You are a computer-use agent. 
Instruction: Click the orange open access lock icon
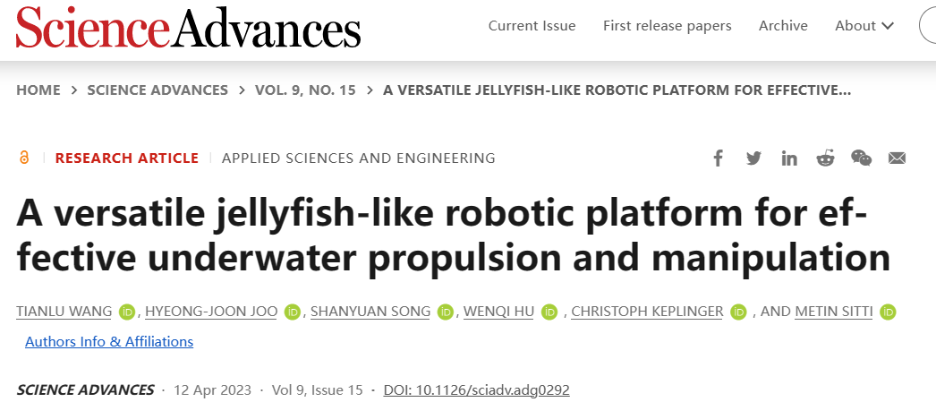point(24,158)
